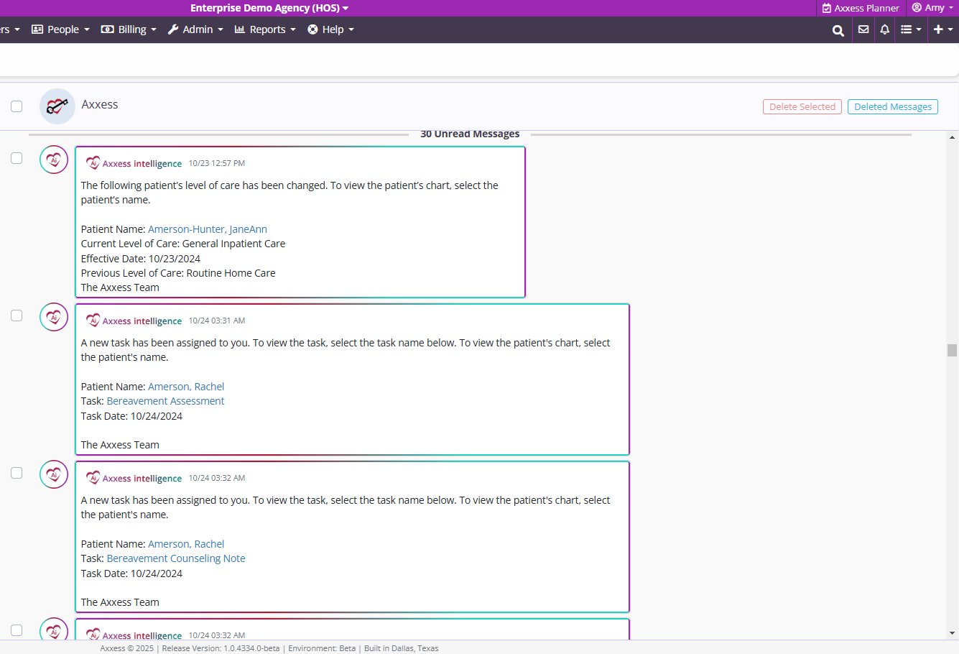The image size is (959, 654).
Task: Click the Axxess Planner calendar icon
Action: (827, 8)
